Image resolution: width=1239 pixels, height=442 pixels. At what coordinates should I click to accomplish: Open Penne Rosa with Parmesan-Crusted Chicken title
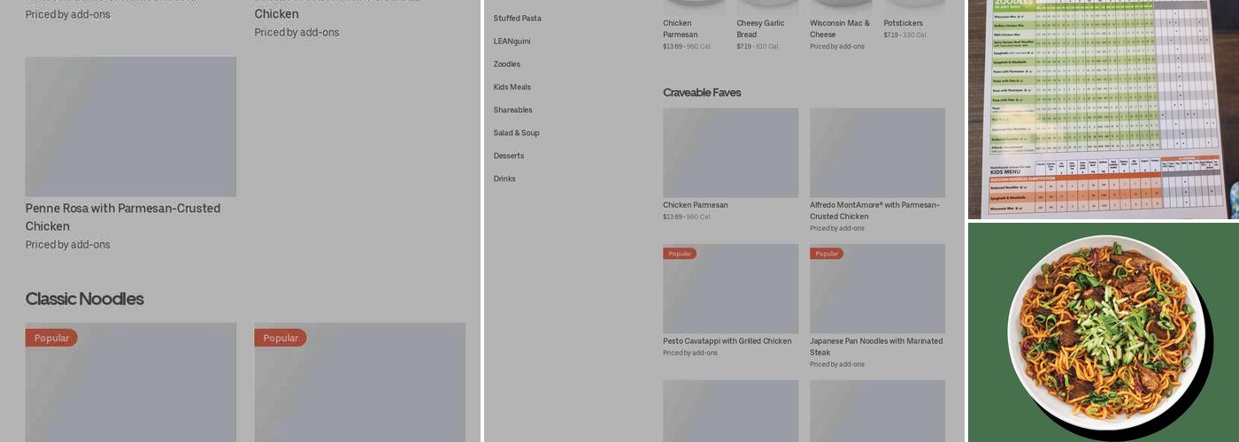[123, 217]
